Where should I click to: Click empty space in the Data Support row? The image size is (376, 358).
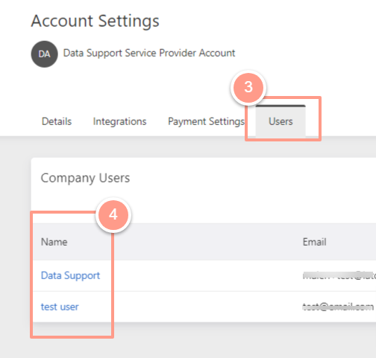(x=199, y=275)
